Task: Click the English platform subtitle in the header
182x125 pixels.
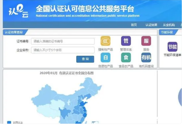Action: (88, 16)
